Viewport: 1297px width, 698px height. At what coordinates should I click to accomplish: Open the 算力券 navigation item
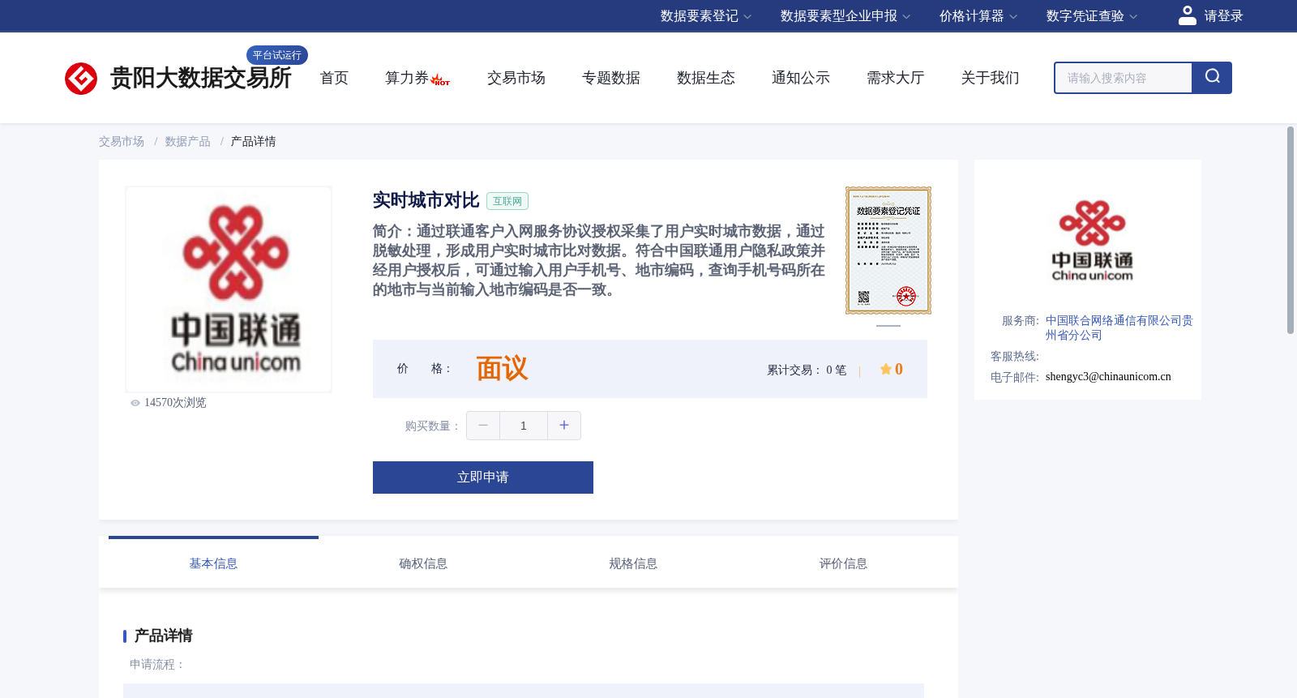(x=407, y=78)
